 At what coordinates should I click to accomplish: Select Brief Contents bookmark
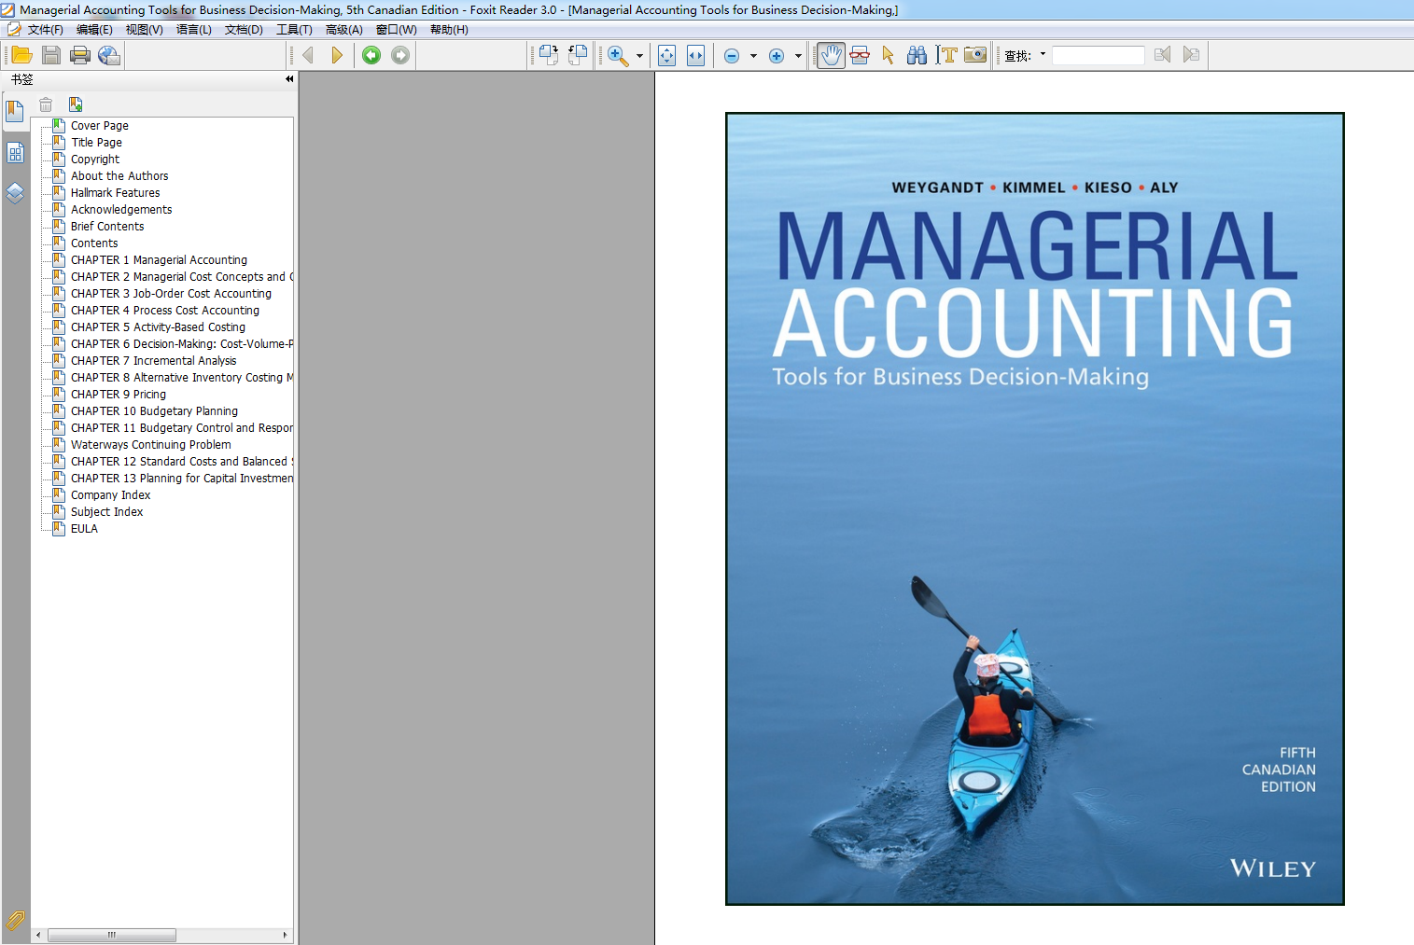107,227
